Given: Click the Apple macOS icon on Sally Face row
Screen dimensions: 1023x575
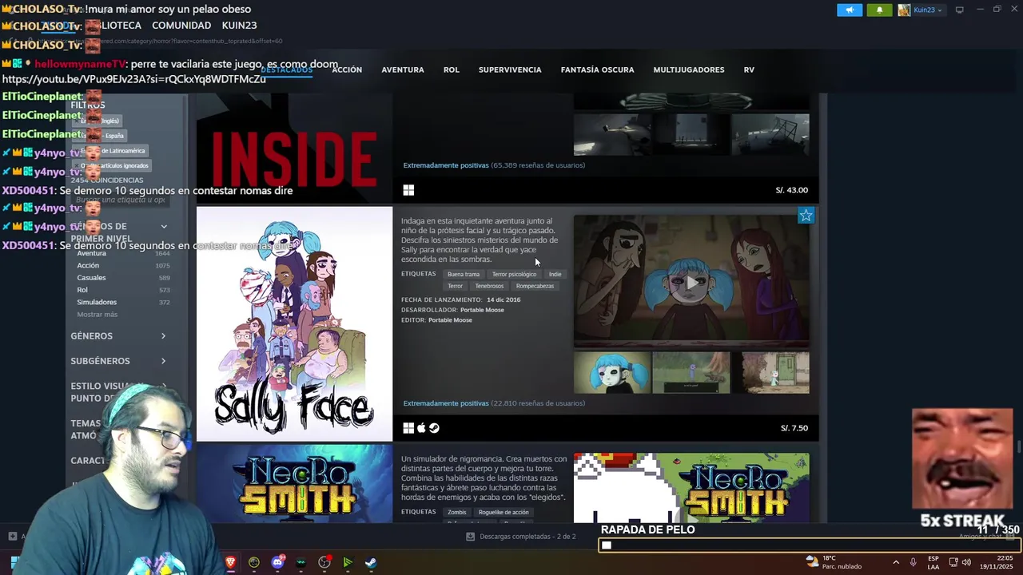Looking at the screenshot, I should click(421, 428).
